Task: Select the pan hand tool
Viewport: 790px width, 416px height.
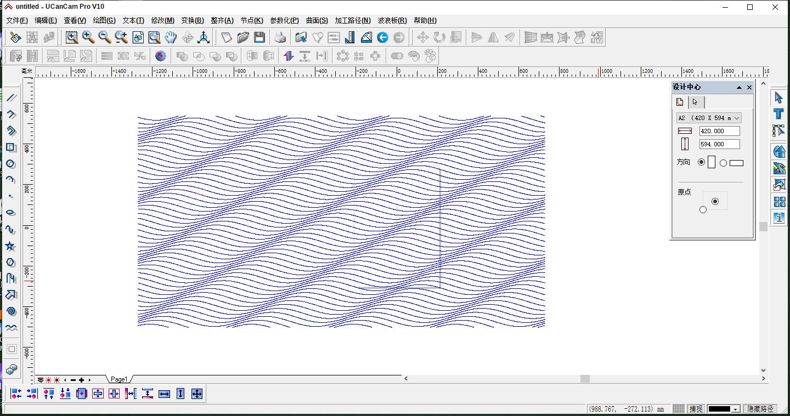Action: (171, 37)
